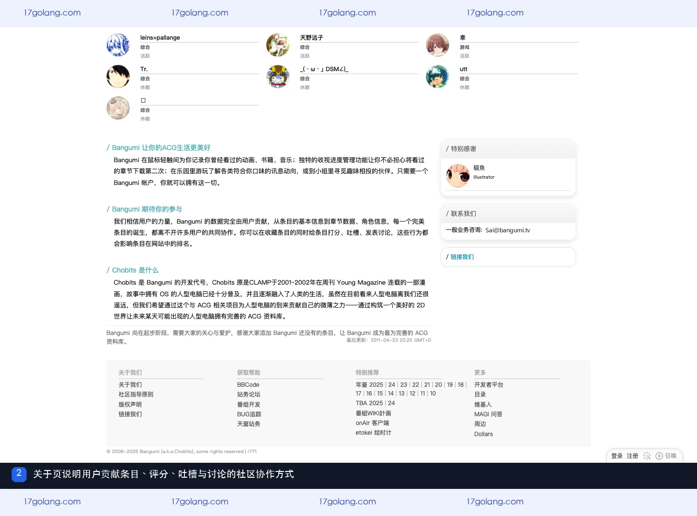This screenshot has width=697, height=516.
Task: Open yearbook 10 link
Action: (x=433, y=394)
